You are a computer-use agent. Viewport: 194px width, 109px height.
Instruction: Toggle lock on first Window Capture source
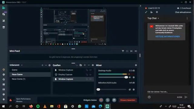[87, 70]
